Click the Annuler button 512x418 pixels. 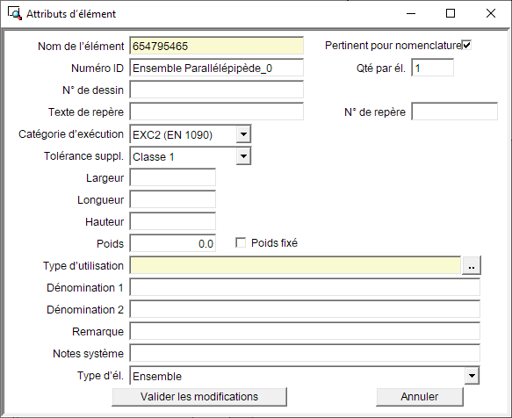(x=420, y=397)
